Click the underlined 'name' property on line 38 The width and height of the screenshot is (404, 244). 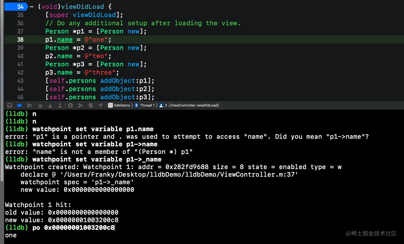pos(65,40)
